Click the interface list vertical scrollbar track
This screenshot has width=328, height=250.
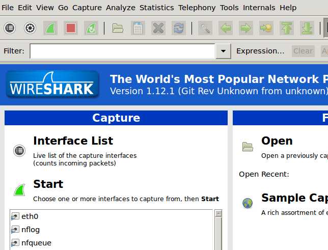coord(218,233)
